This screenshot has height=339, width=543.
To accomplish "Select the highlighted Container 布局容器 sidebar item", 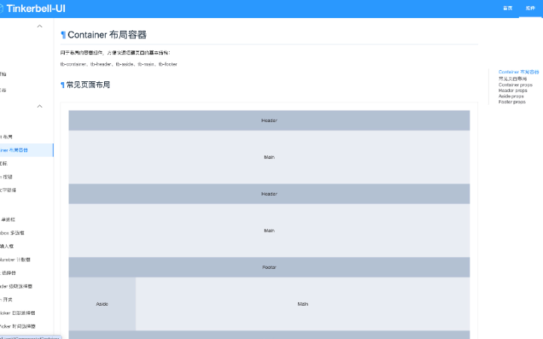I will (x=26, y=150).
